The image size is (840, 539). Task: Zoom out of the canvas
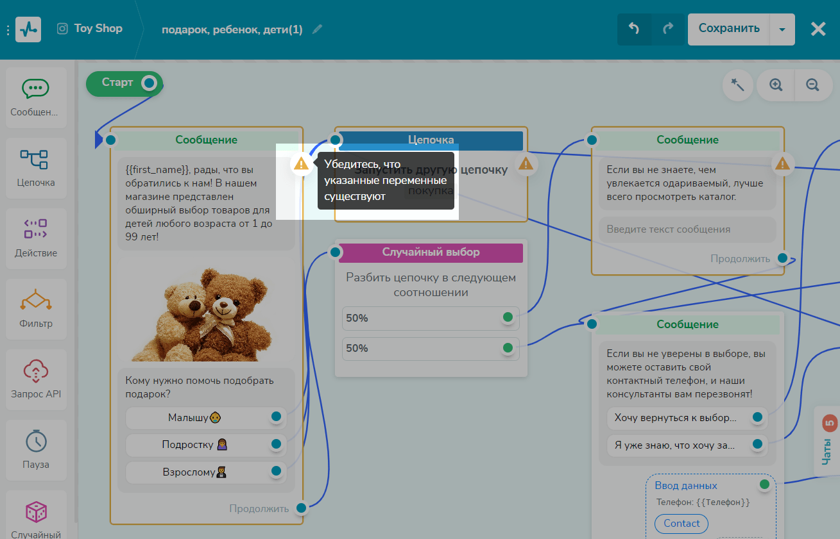pyautogui.click(x=812, y=85)
